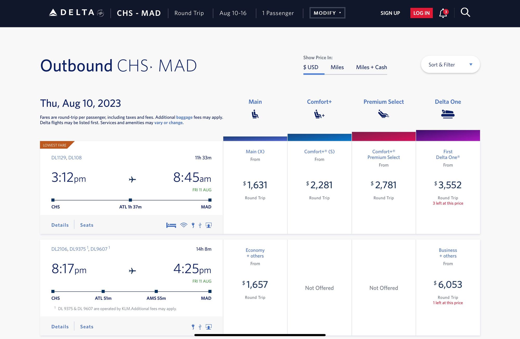This screenshot has height=339, width=520.
Task: Click the Premium Select recliner icon
Action: 383,114
